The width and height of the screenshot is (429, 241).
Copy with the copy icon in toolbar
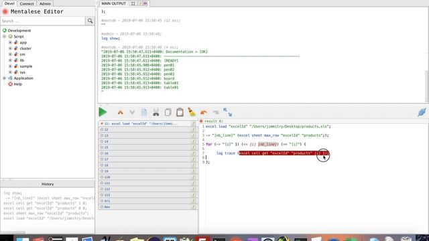pyautogui.click(x=168, y=112)
